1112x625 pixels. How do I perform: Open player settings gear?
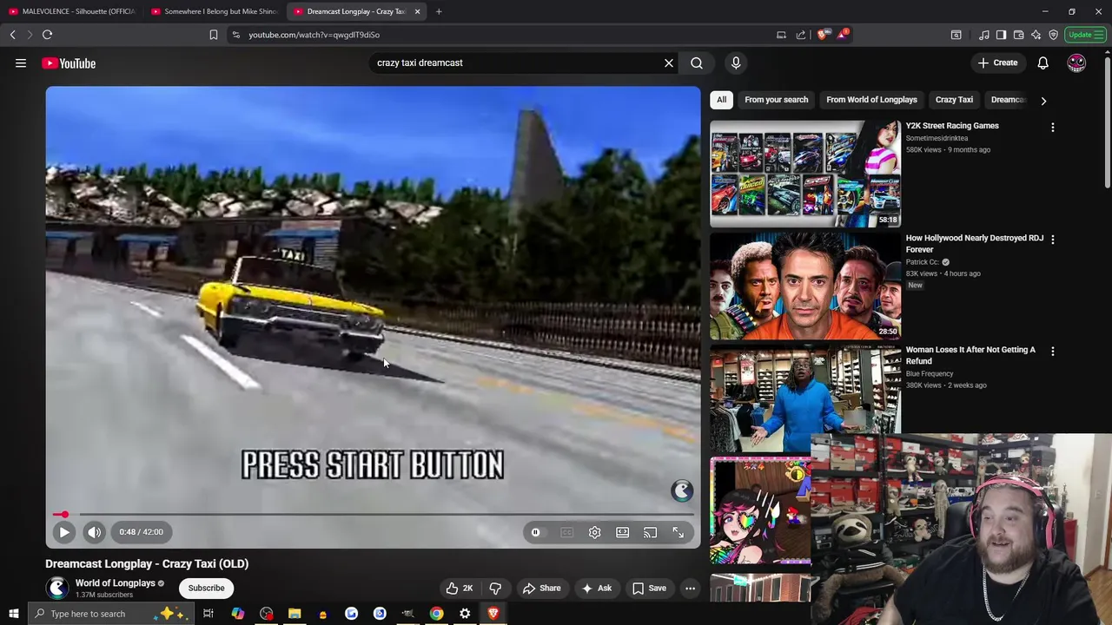(594, 532)
